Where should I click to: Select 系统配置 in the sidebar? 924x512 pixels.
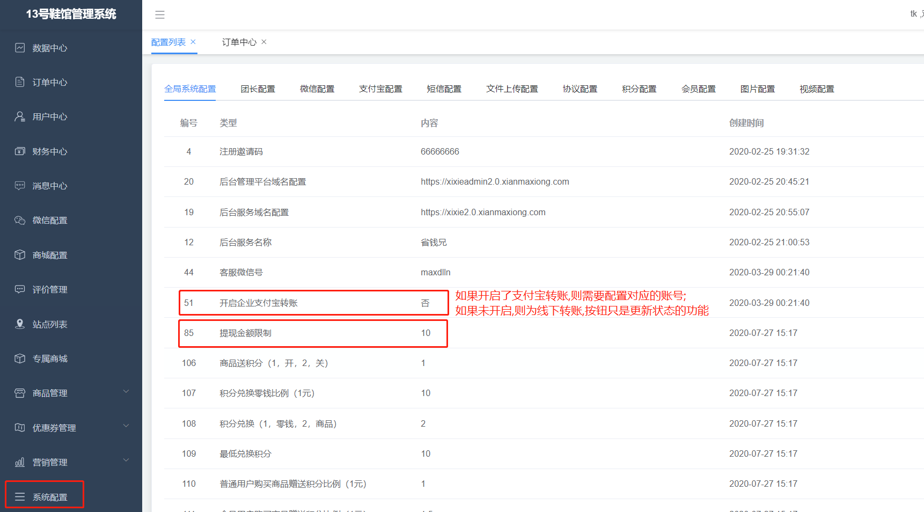[49, 497]
